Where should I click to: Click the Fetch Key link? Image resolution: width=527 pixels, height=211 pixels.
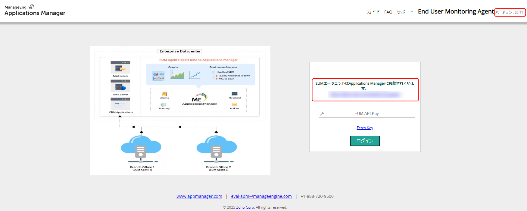[365, 128]
